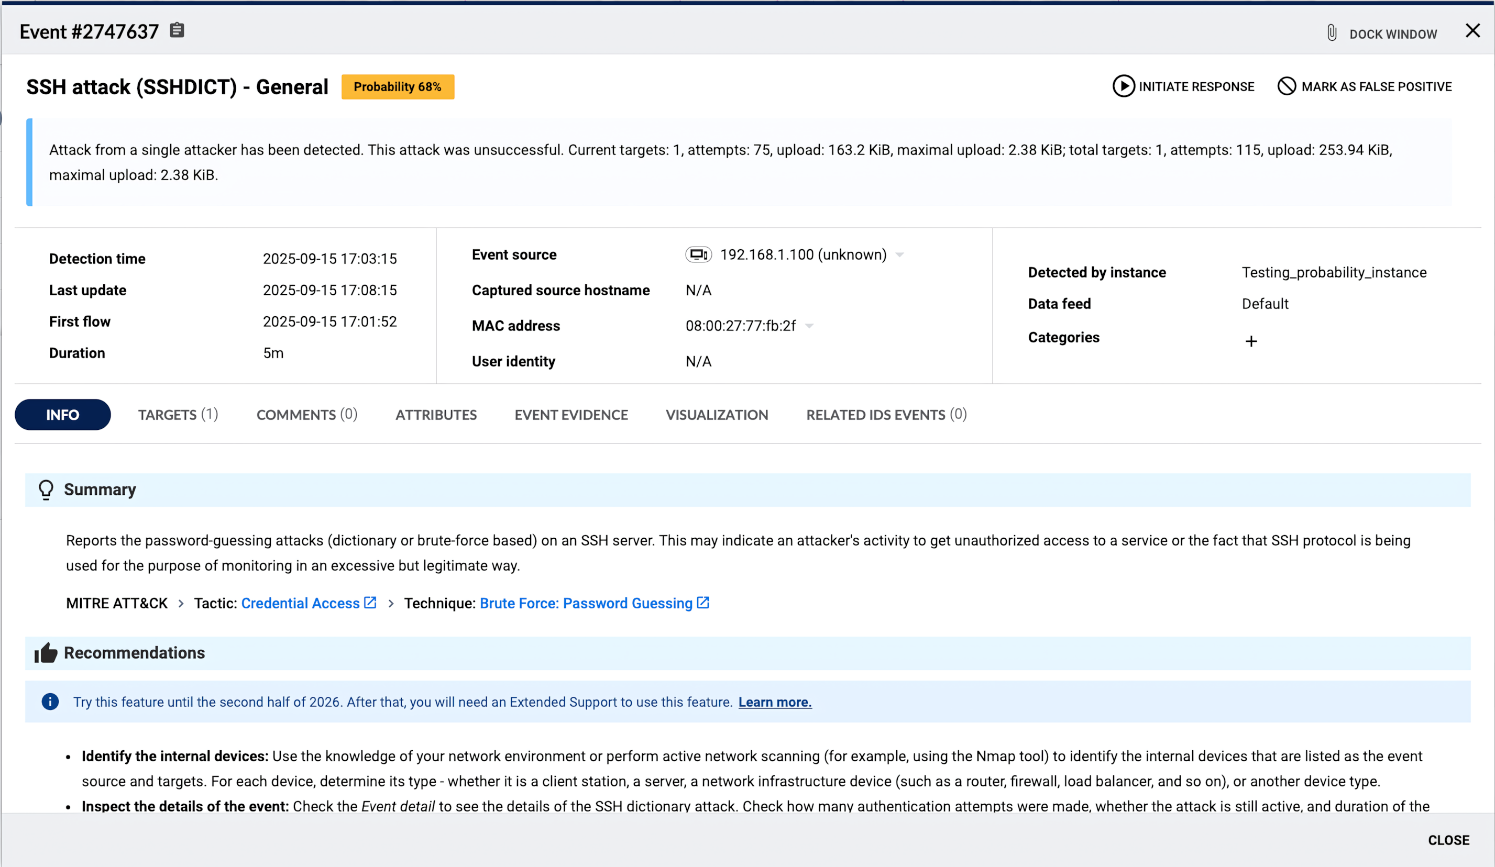Select the Attributes tab
The image size is (1495, 867).
[x=436, y=415]
